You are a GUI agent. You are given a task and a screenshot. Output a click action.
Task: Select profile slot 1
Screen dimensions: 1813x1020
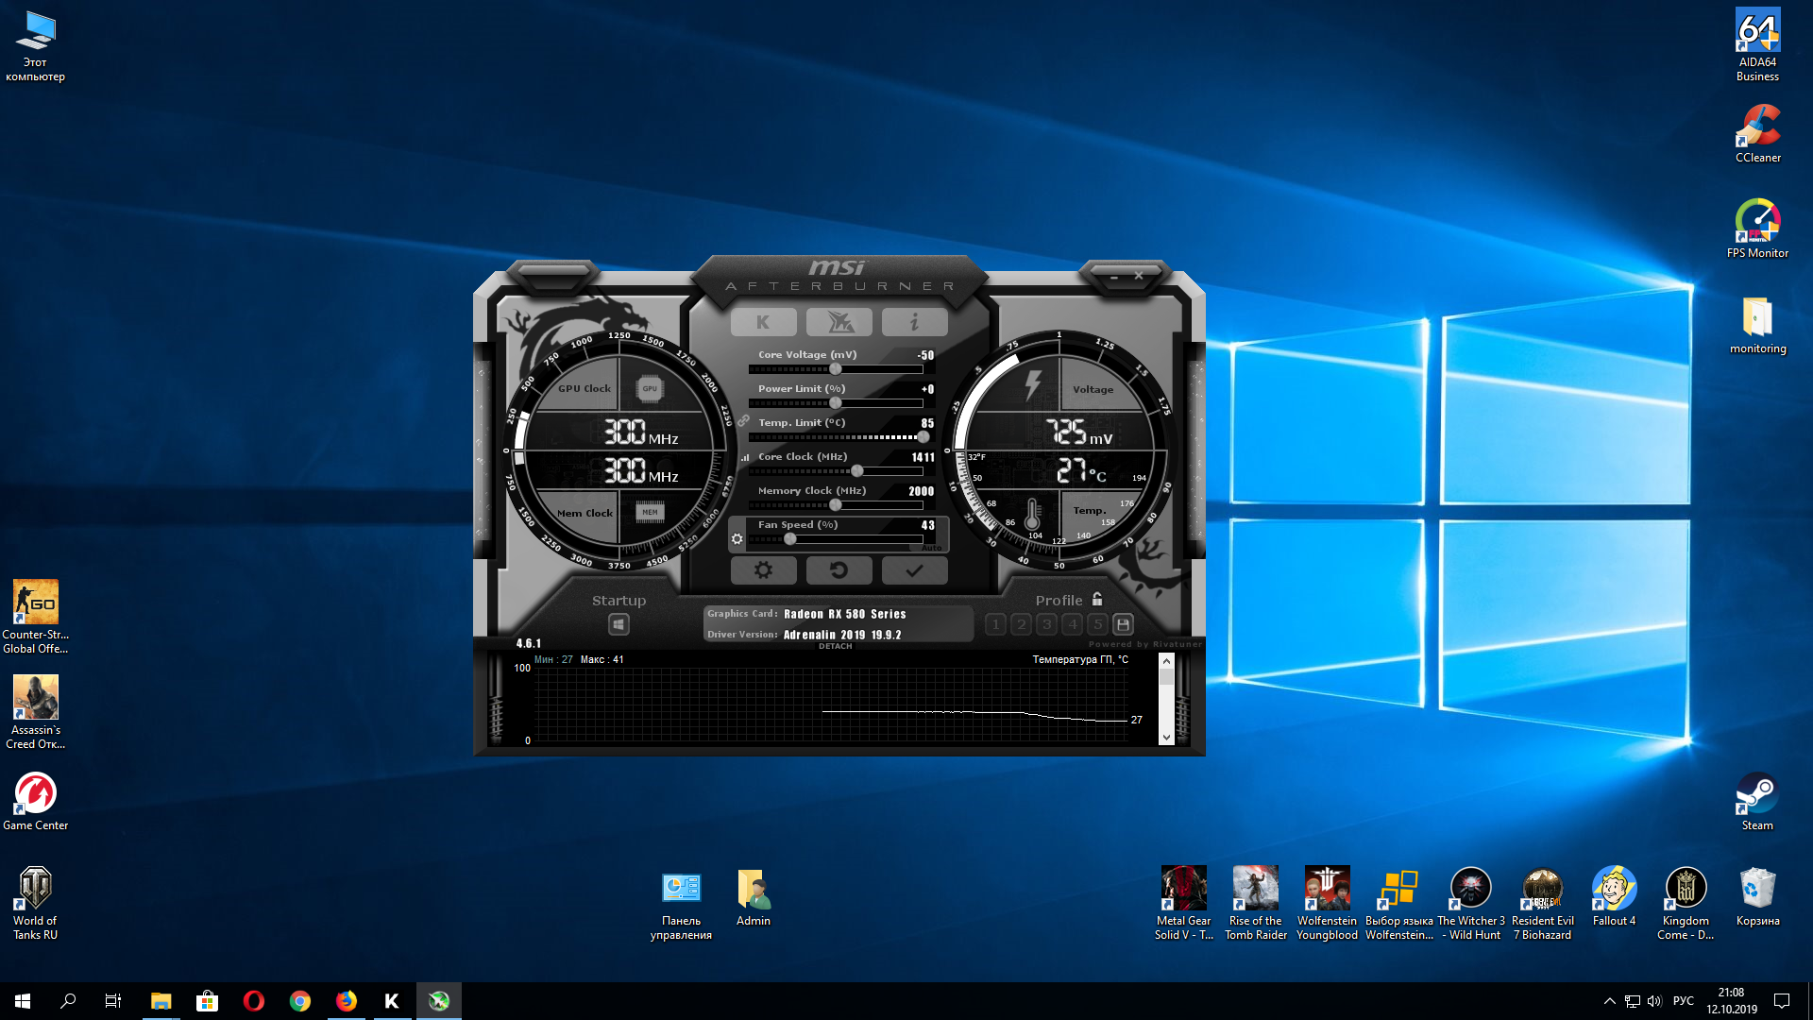[x=995, y=624]
